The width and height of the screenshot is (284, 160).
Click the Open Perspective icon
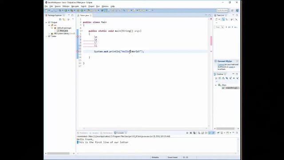click(233, 11)
